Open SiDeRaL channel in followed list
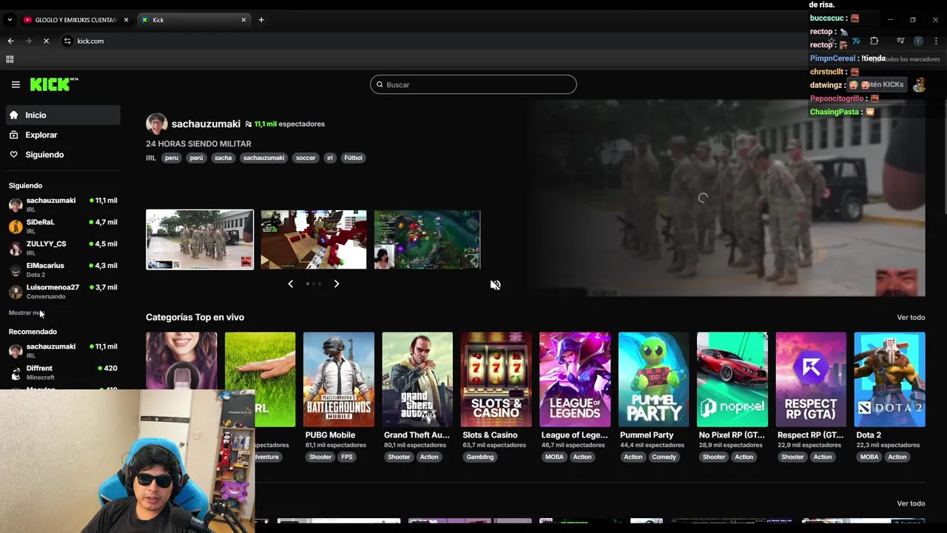 (x=63, y=226)
